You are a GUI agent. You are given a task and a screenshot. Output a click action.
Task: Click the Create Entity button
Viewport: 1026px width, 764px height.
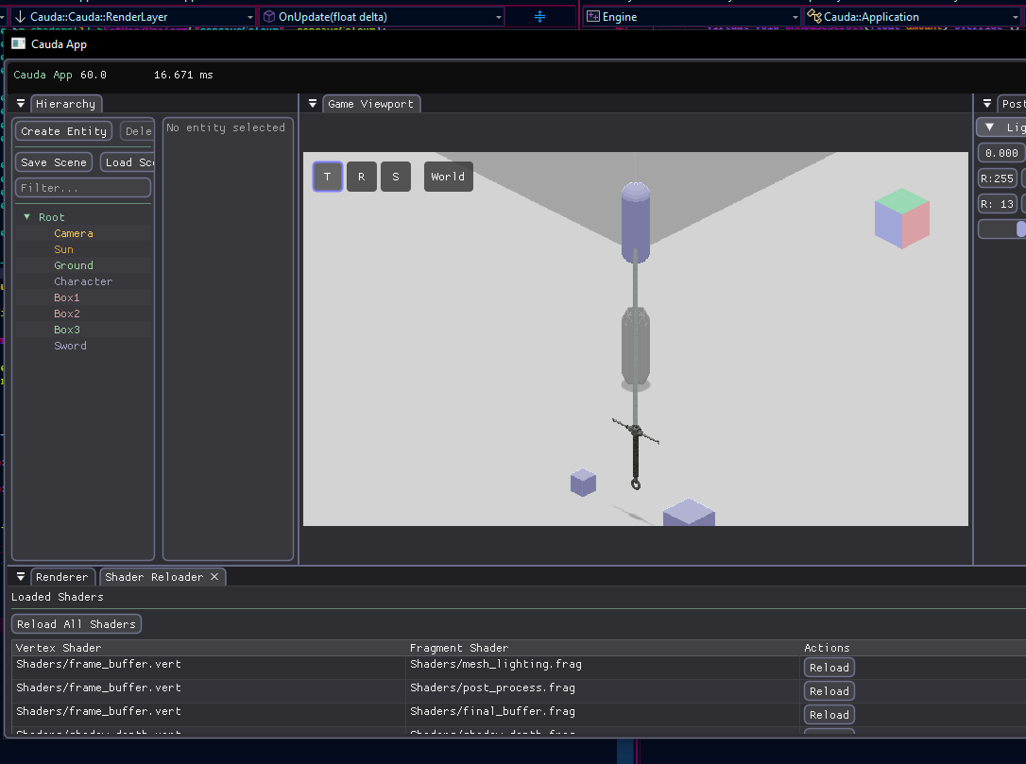tap(63, 131)
